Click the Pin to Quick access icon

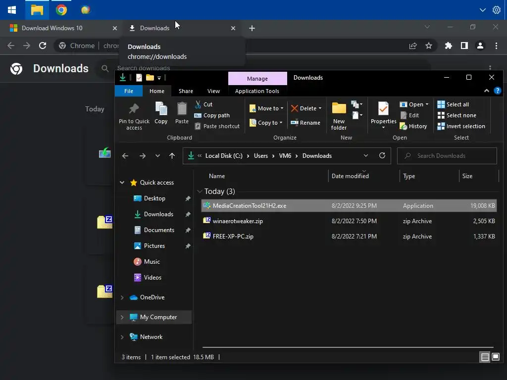pos(134,109)
